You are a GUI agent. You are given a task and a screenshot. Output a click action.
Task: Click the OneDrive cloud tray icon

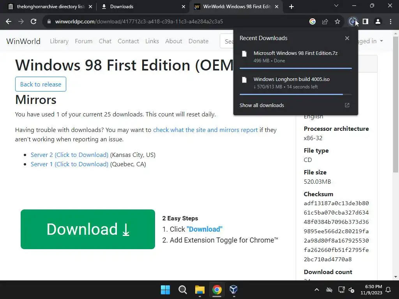pyautogui.click(x=329, y=290)
